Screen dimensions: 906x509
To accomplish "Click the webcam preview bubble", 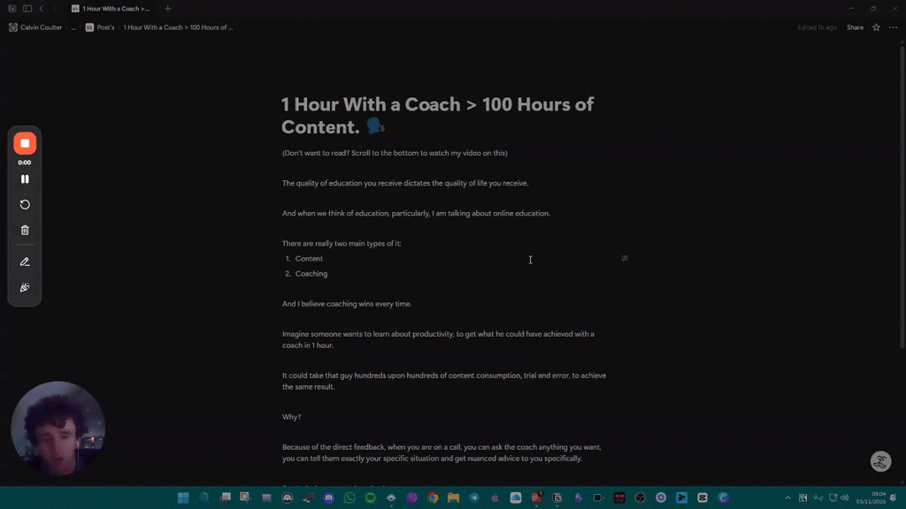I will (58, 429).
